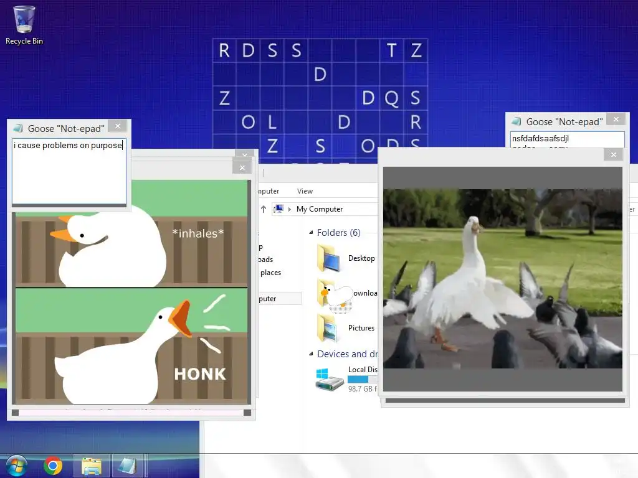Click the right Goose Not-epad title icon
Image resolution: width=638 pixels, height=478 pixels.
pos(517,121)
